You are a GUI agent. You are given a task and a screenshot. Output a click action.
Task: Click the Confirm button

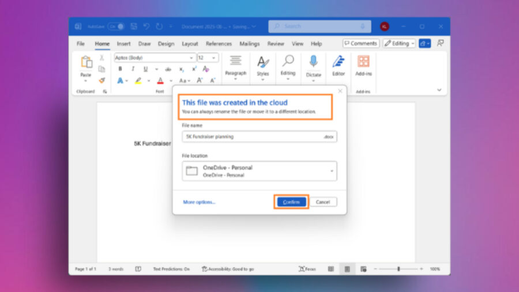291,202
